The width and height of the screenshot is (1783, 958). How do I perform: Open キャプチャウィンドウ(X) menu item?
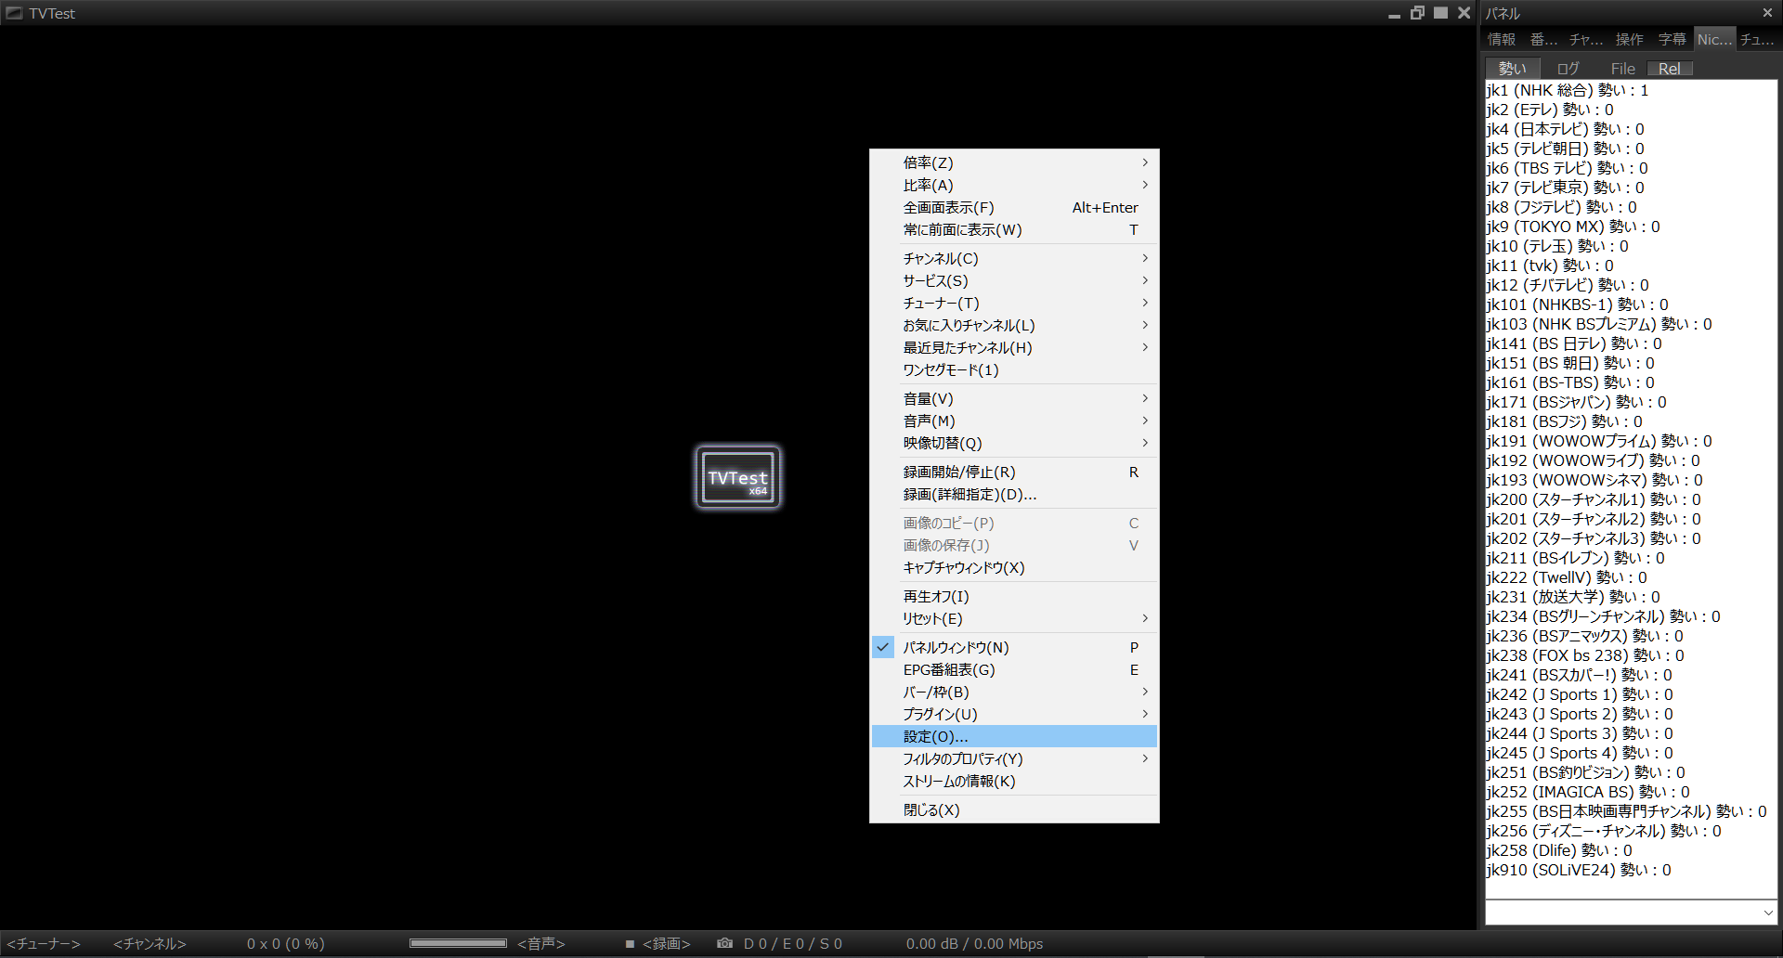tap(1014, 567)
